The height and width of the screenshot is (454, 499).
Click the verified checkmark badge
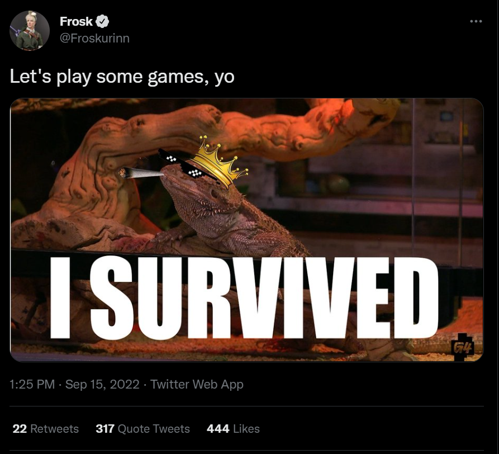coord(102,21)
